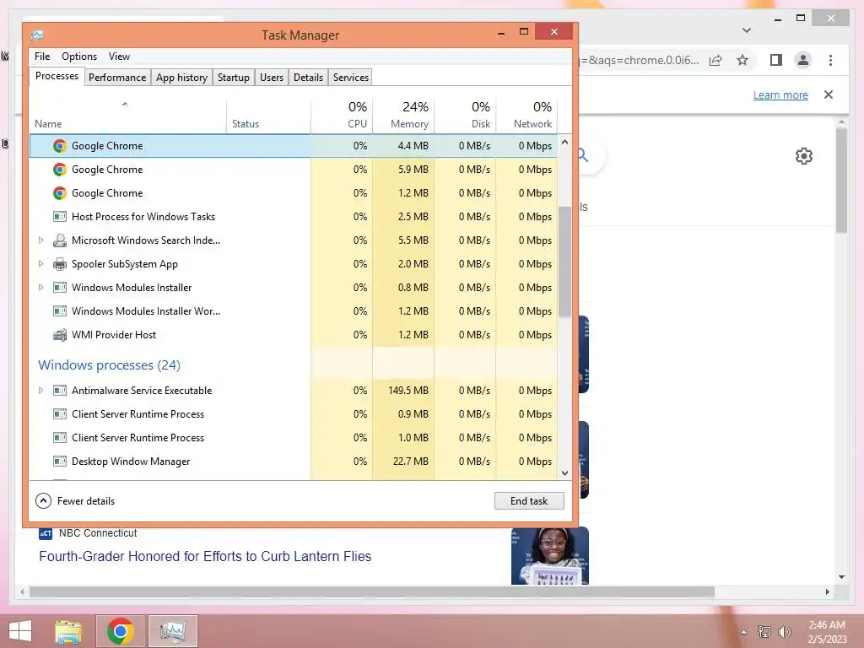The image size is (864, 648).
Task: Sort by Network column header
Action: pyautogui.click(x=526, y=115)
